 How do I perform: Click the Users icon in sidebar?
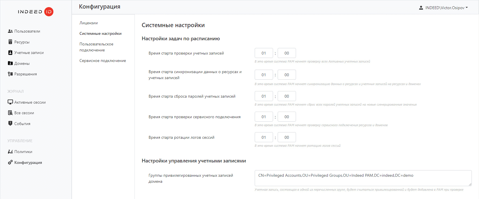tap(10, 31)
